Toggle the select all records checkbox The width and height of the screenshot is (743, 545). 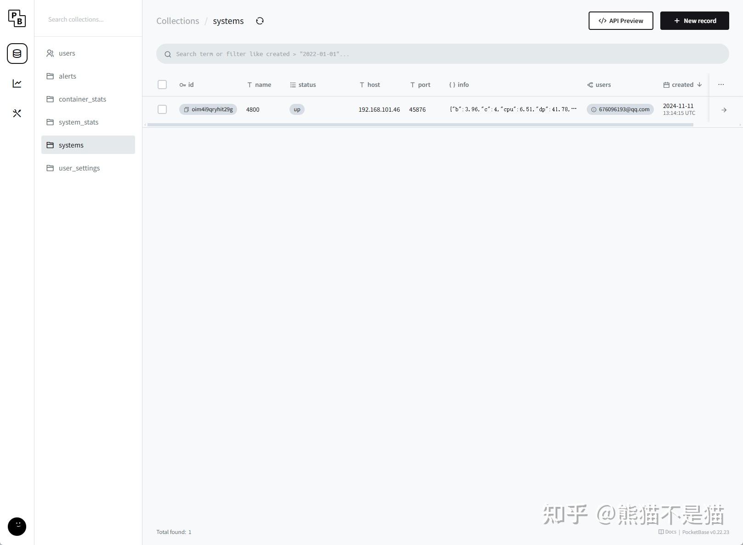162,85
